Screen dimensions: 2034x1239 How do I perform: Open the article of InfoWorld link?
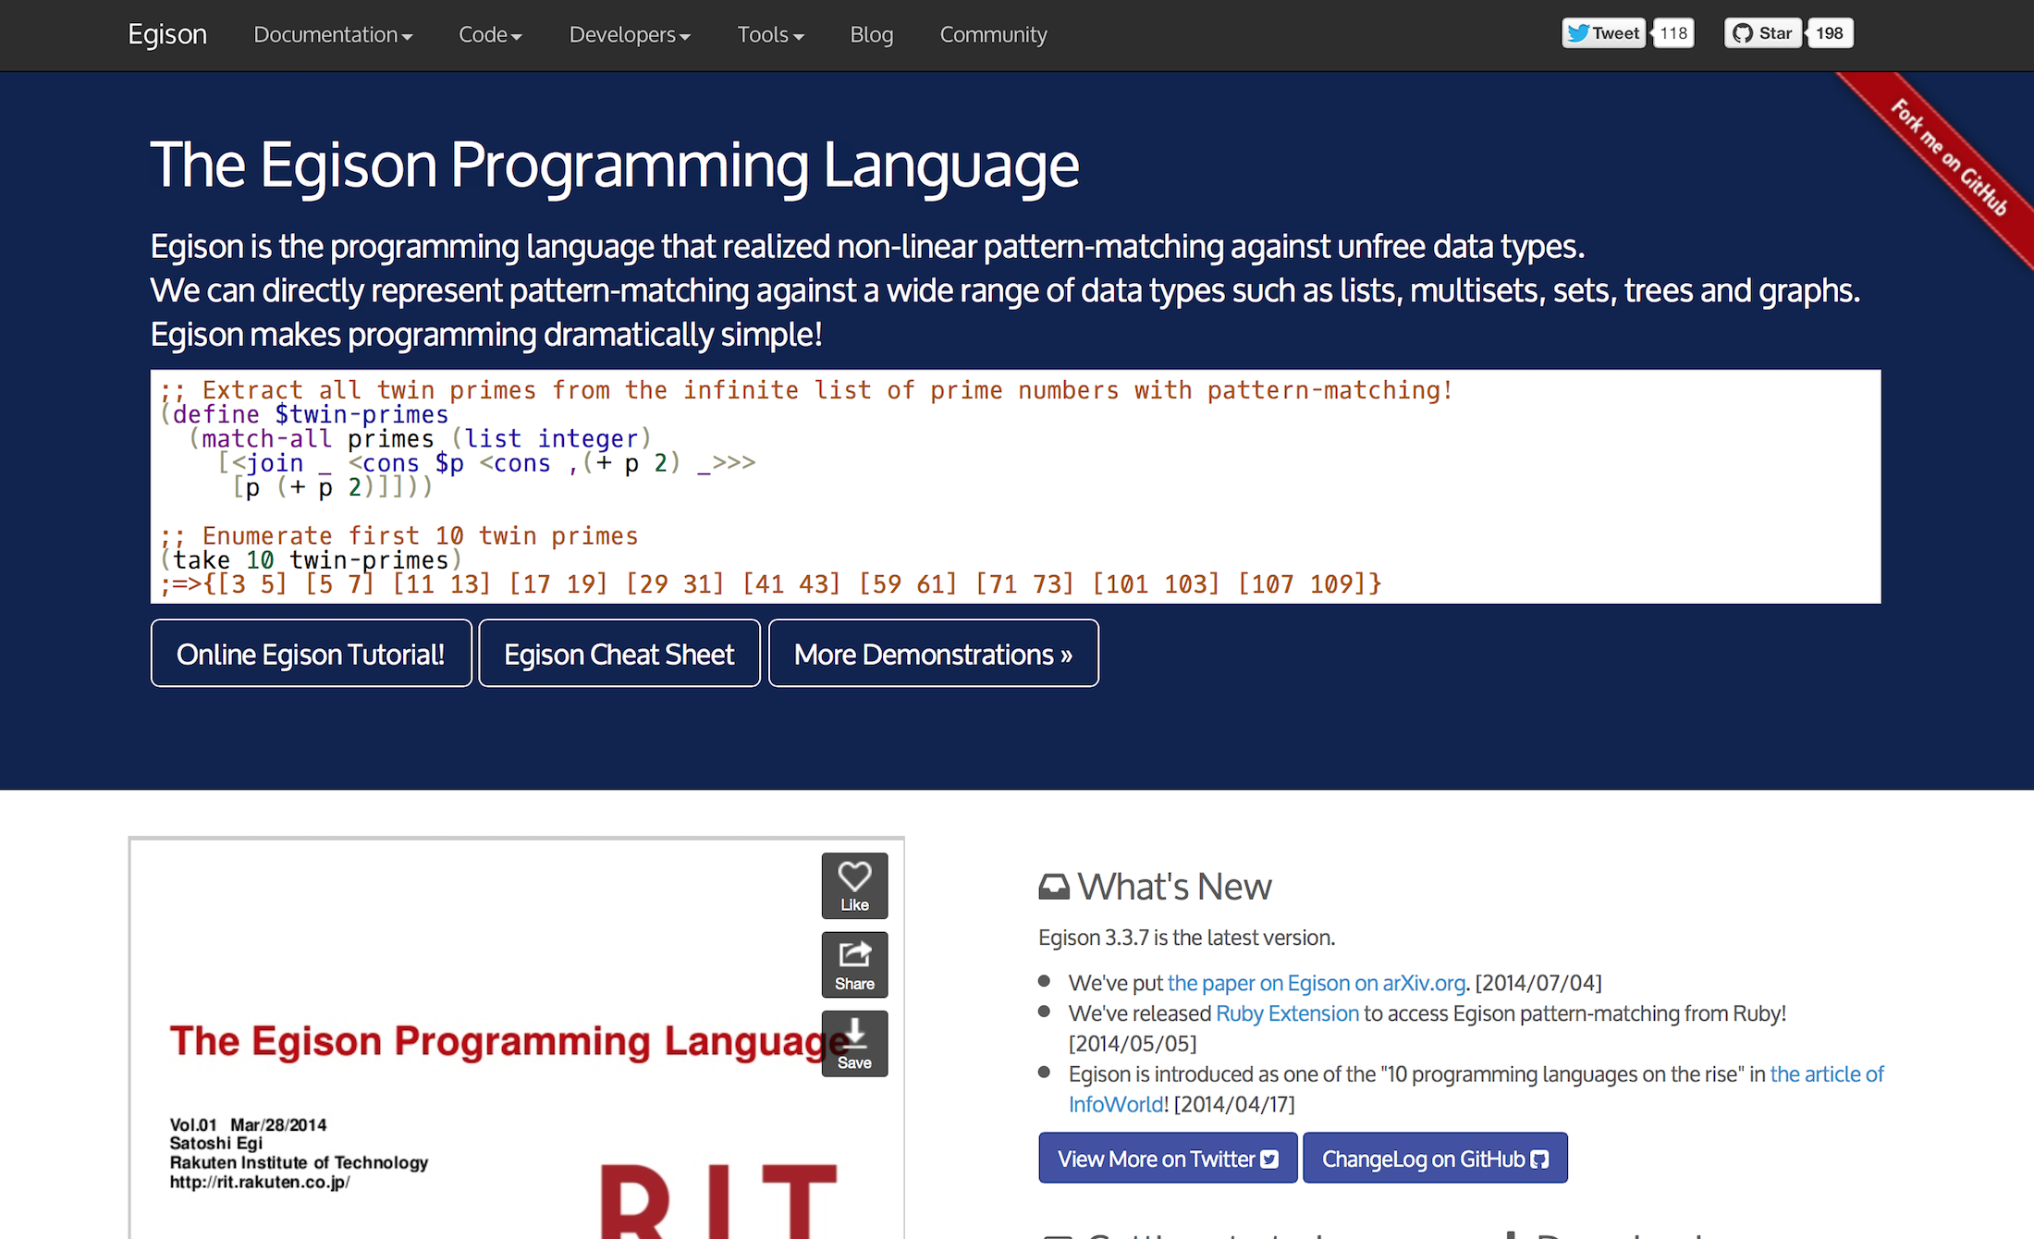click(1827, 1074)
